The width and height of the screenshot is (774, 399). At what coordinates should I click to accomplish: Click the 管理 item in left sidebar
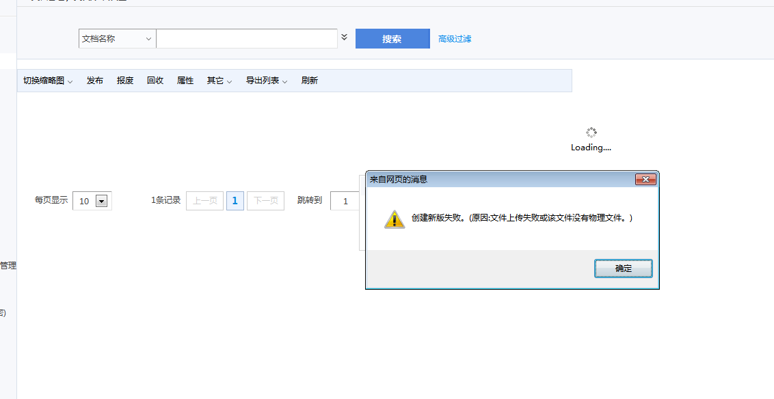[x=8, y=265]
